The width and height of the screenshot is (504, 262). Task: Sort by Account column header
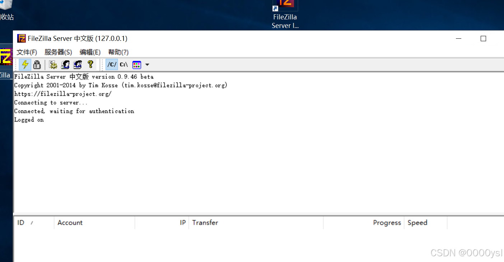[x=94, y=223]
